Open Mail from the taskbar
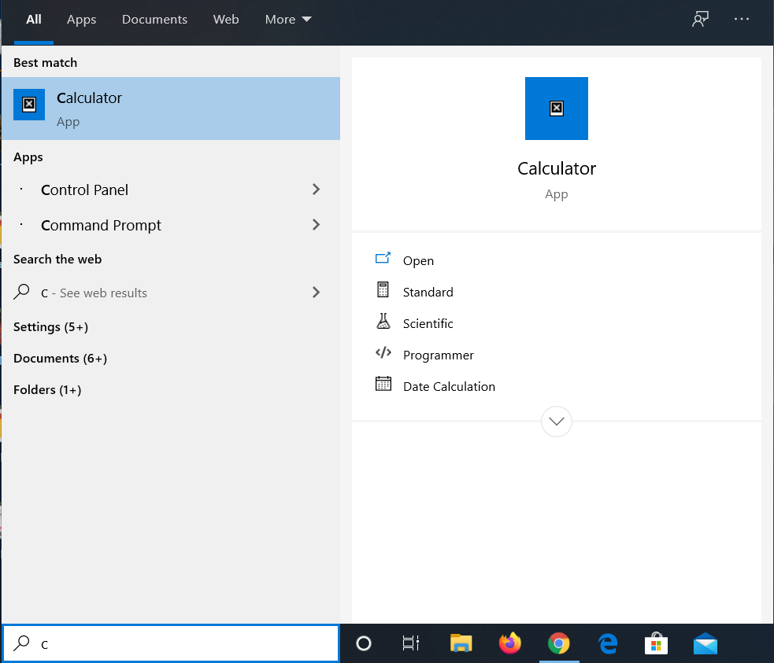Image resolution: width=774 pixels, height=663 pixels. point(705,643)
